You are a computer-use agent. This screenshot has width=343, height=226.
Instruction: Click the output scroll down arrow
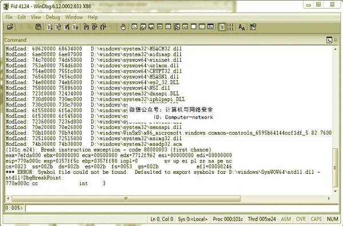tap(336, 191)
